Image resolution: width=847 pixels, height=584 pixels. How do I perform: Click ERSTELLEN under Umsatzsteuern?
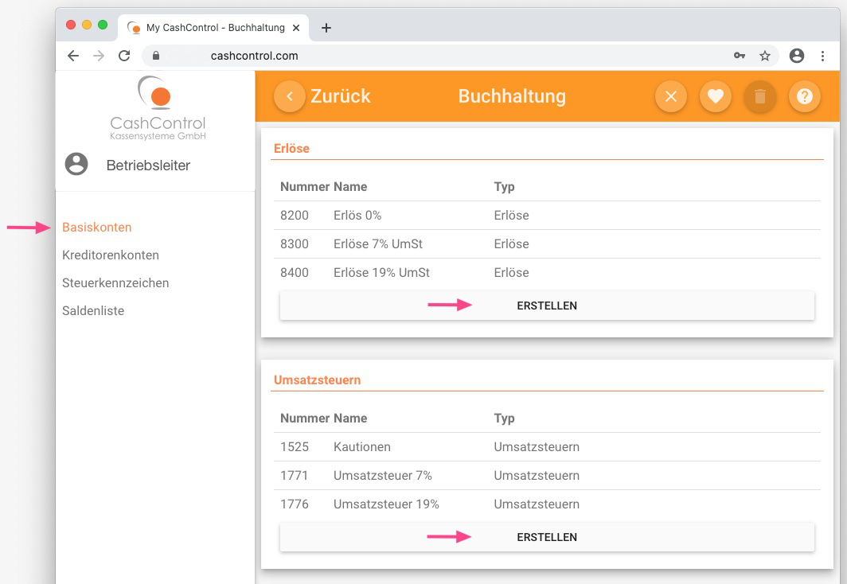547,537
